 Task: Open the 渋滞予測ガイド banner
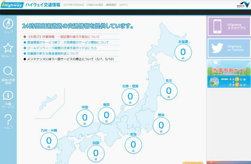(229, 74)
